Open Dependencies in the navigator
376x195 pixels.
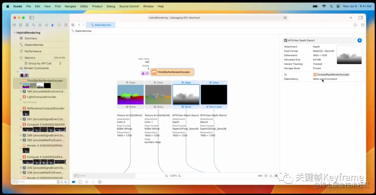coord(34,45)
